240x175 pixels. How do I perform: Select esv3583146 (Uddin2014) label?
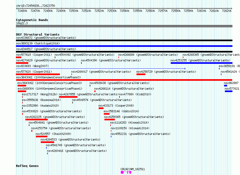coord(121,111)
